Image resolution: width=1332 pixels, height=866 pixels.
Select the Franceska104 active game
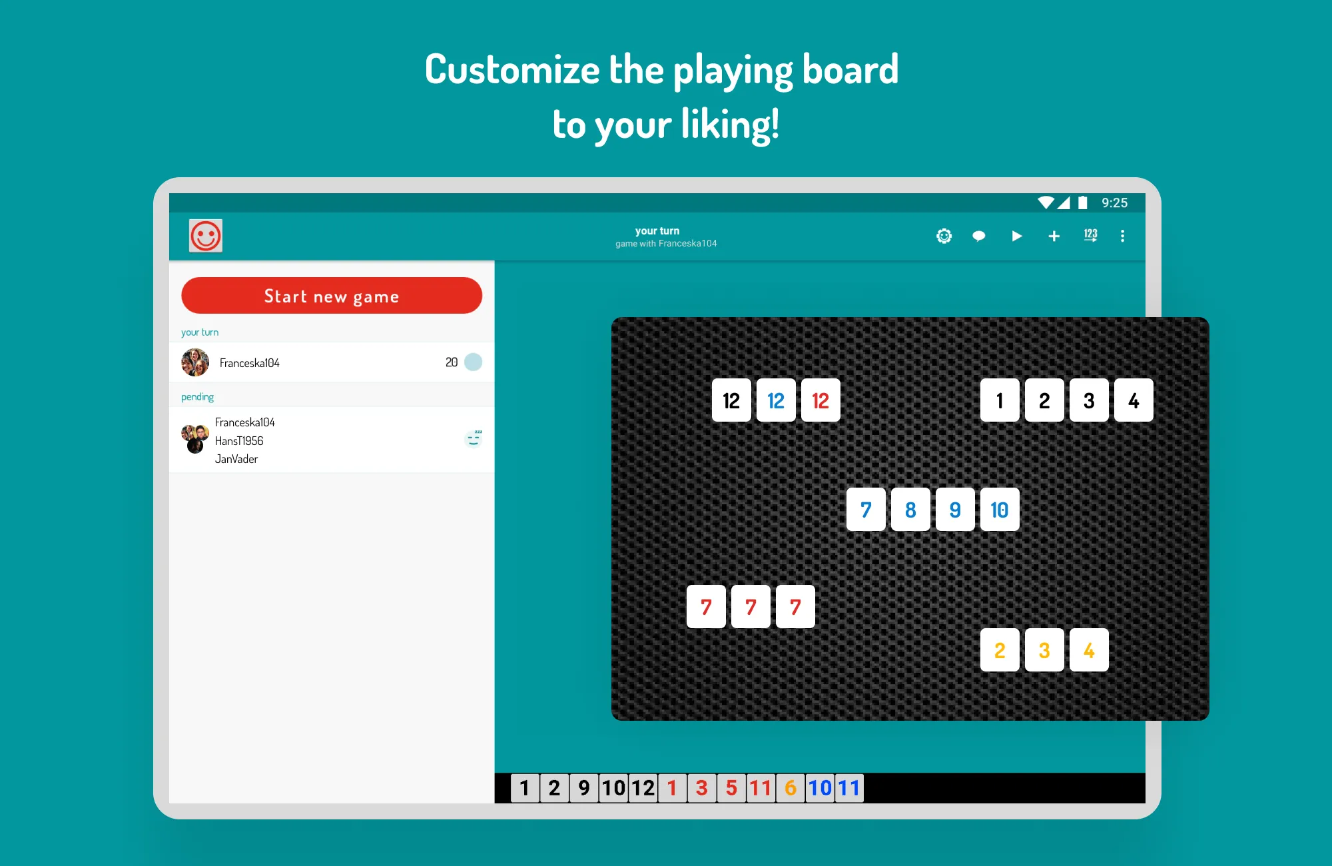(x=331, y=362)
